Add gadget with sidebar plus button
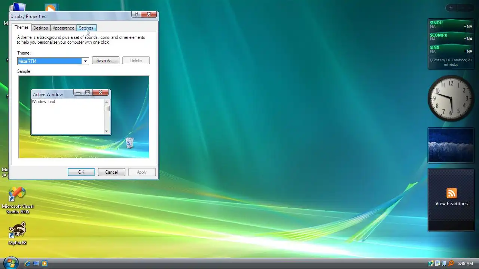The width and height of the screenshot is (479, 269). (x=451, y=8)
